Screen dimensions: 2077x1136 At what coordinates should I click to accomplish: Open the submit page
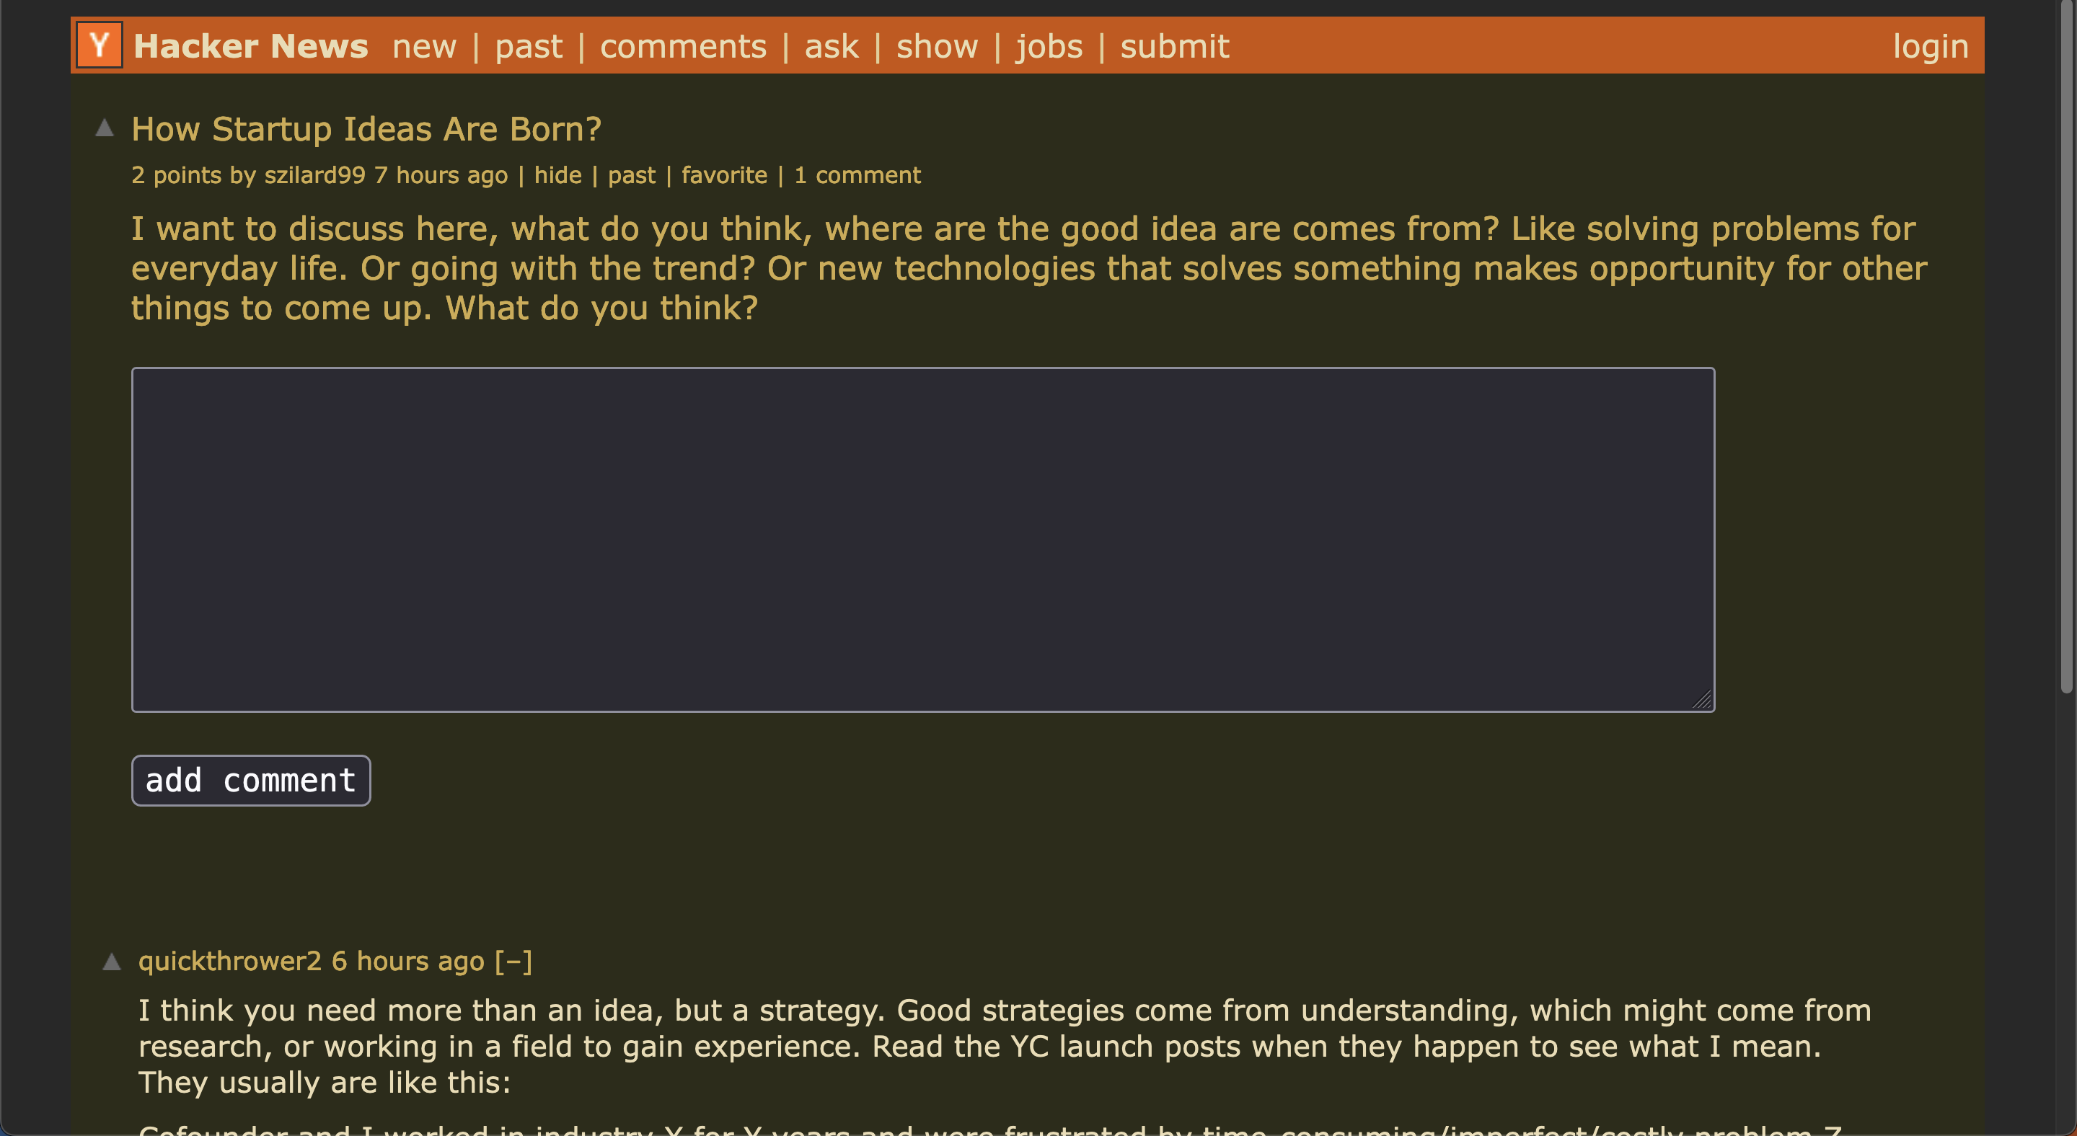(x=1175, y=46)
